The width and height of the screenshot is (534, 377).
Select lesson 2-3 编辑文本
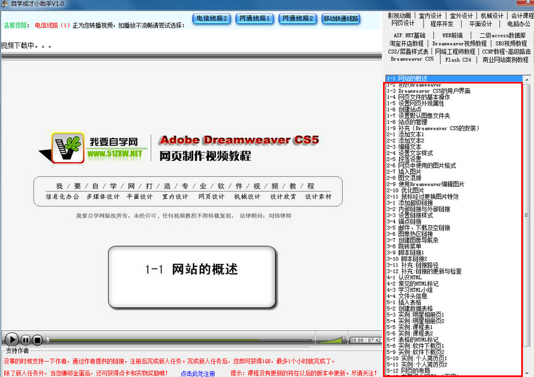pos(454,147)
